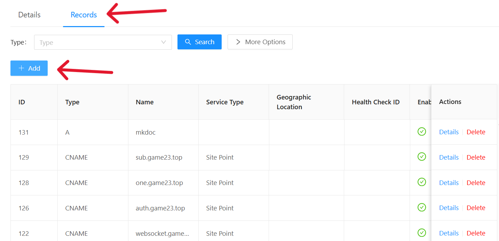
Task: Click the enabled status icon in row 122
Action: tap(421, 233)
